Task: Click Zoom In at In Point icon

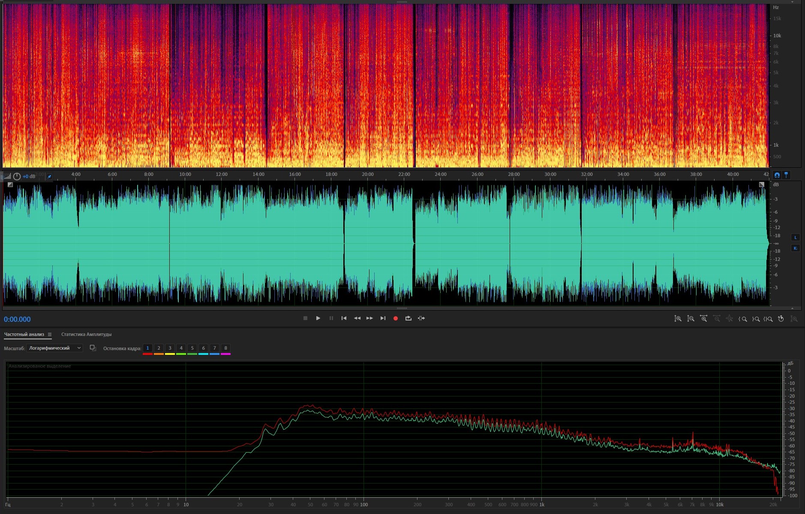Action: click(x=742, y=319)
